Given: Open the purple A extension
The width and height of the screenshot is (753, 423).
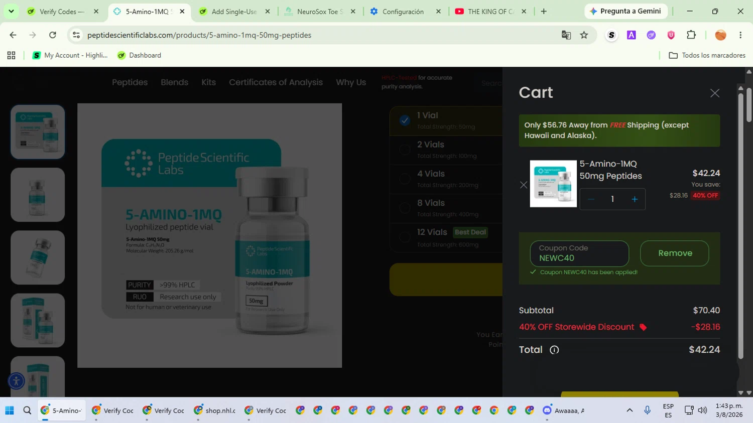Looking at the screenshot, I should click(632, 35).
